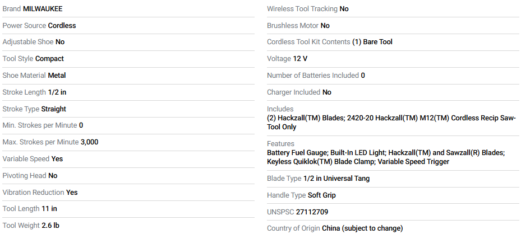Select the Tool Style Compact text
Viewport: 521px width, 234px height.
point(33,59)
